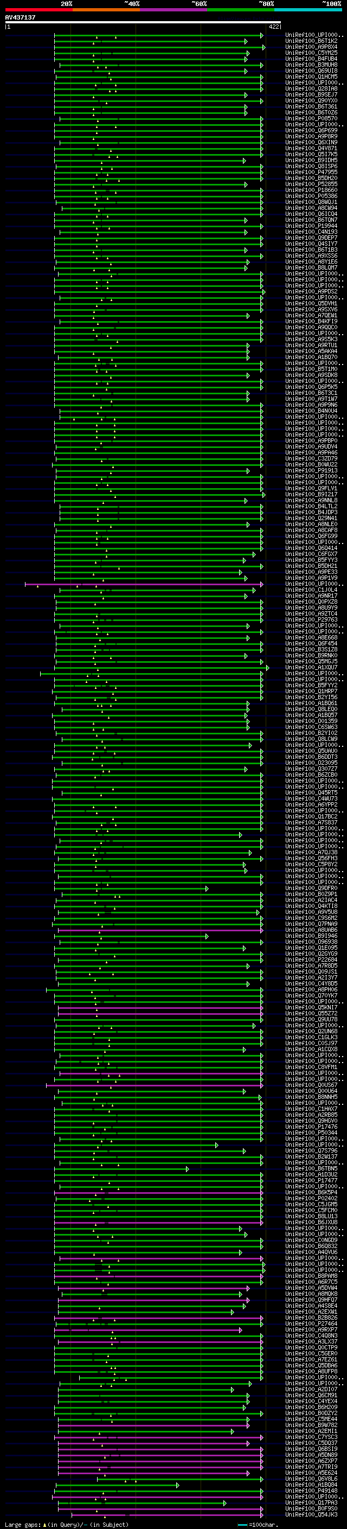Open hit UniRef100_A3LX37
This screenshot has height=1529, width=347.
pos(311,1341)
